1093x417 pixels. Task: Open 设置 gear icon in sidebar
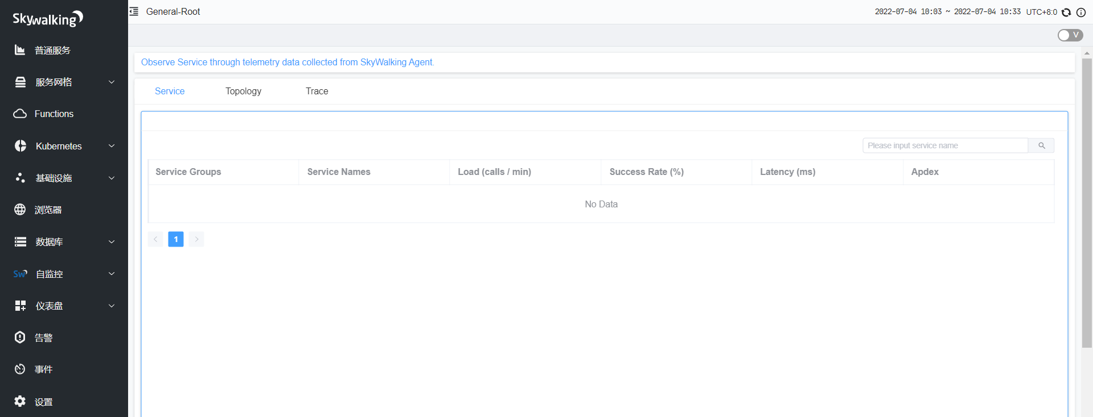click(20, 401)
